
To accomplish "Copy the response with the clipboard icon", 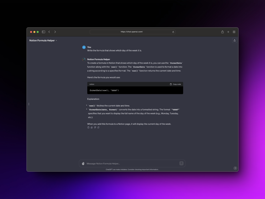I will pyautogui.click(x=88, y=127).
